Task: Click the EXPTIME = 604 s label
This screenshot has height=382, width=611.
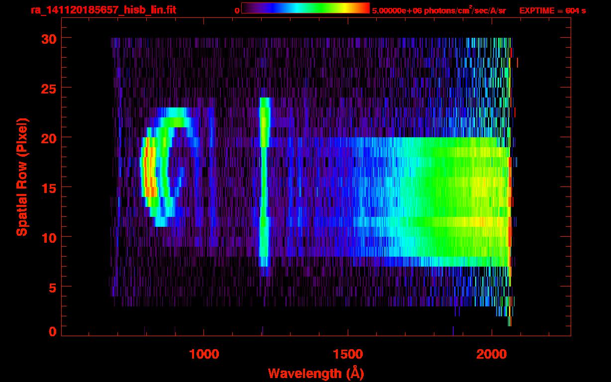Action: [x=552, y=10]
